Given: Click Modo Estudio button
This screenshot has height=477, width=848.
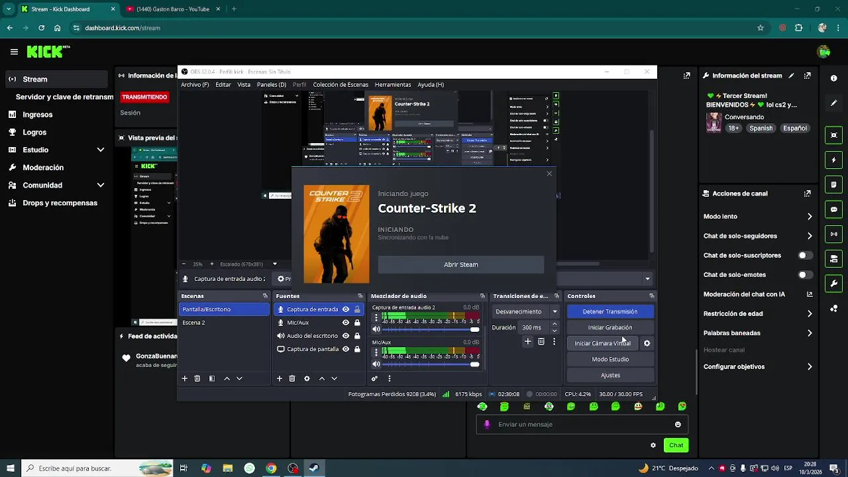Looking at the screenshot, I should pyautogui.click(x=610, y=359).
